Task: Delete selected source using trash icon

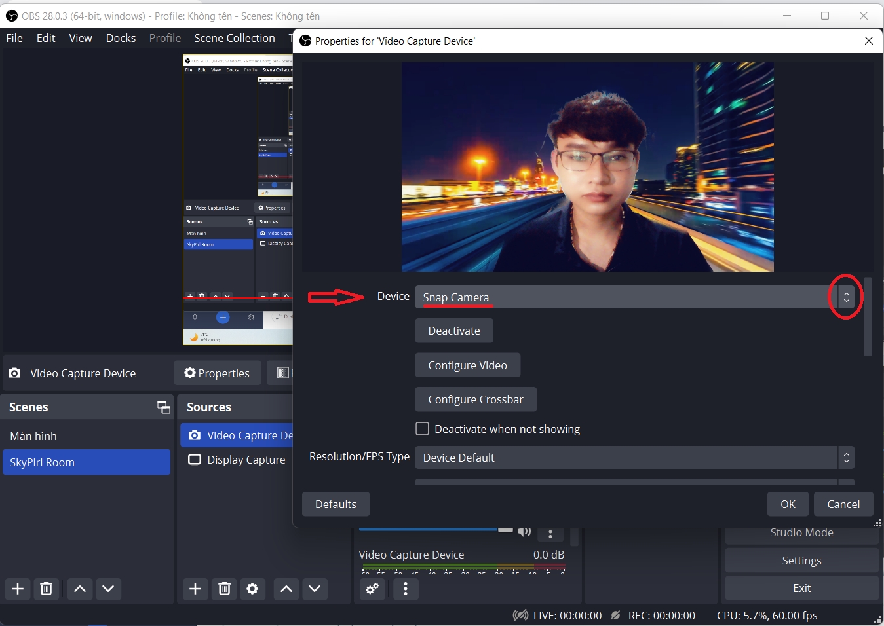Action: click(x=224, y=589)
